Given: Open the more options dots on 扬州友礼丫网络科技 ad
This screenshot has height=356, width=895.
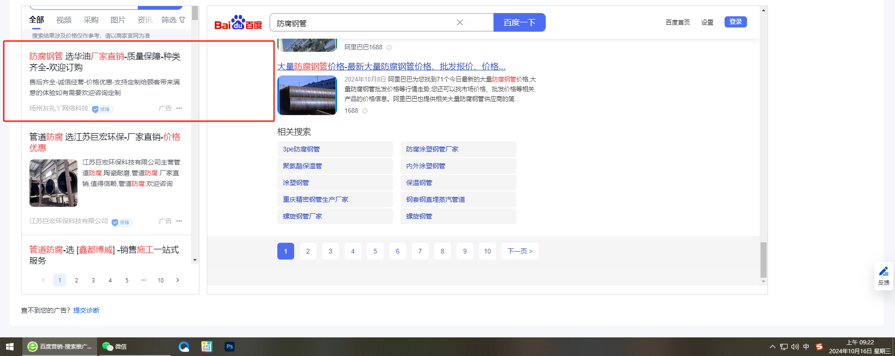Looking at the screenshot, I should tap(179, 108).
